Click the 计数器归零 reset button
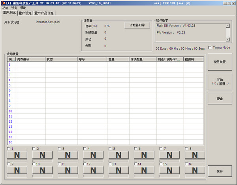 pos(137,25)
